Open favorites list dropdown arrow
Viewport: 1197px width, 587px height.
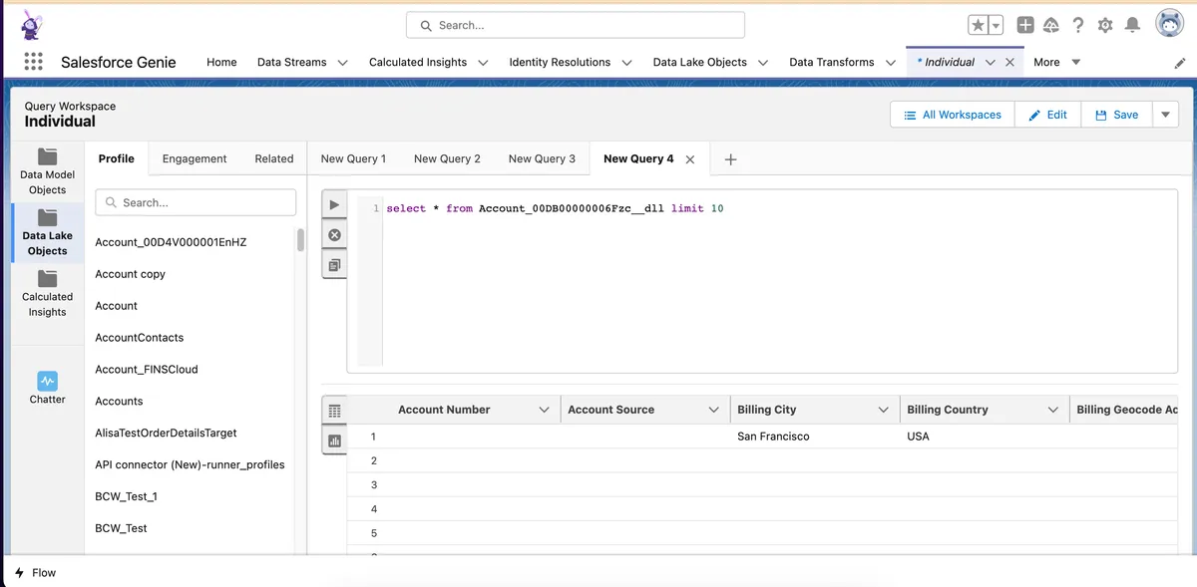point(996,25)
